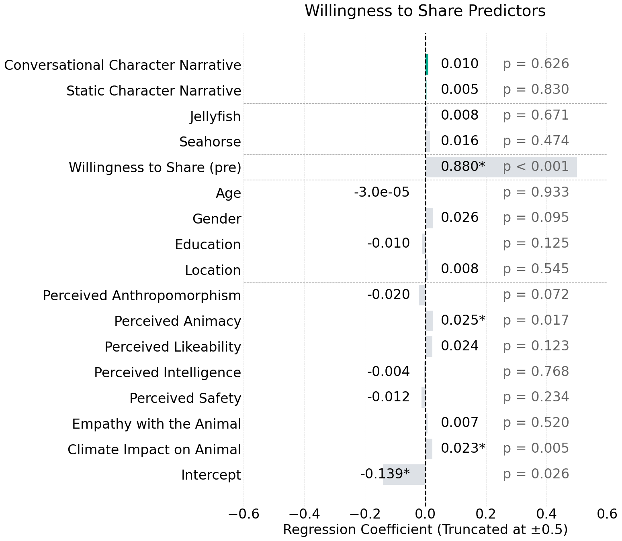Select the 'p < 0.001' text
The height and width of the screenshot is (541, 622).
tap(536, 166)
